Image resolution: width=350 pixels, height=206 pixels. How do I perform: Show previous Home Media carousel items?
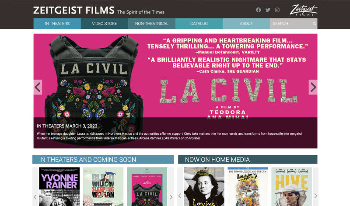180,196
